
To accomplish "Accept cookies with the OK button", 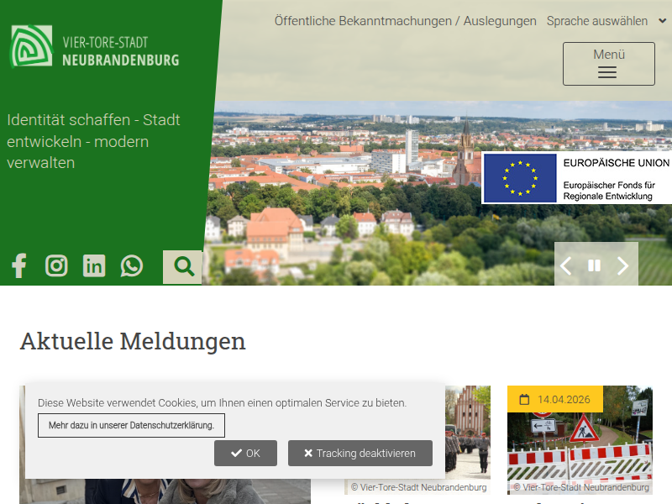I will [x=245, y=453].
